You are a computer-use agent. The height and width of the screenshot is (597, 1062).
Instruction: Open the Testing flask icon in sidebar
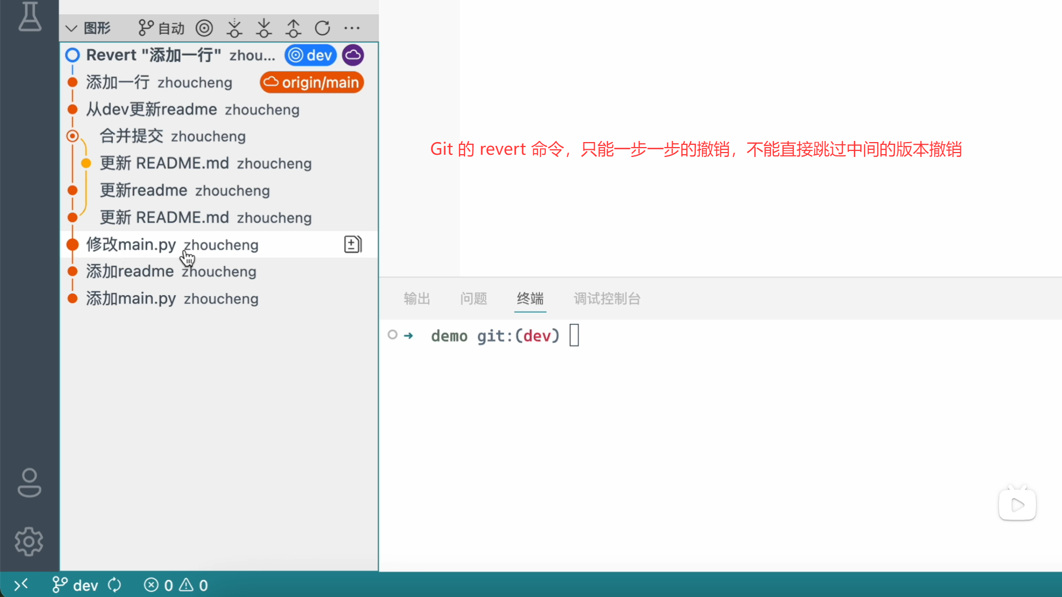point(29,17)
